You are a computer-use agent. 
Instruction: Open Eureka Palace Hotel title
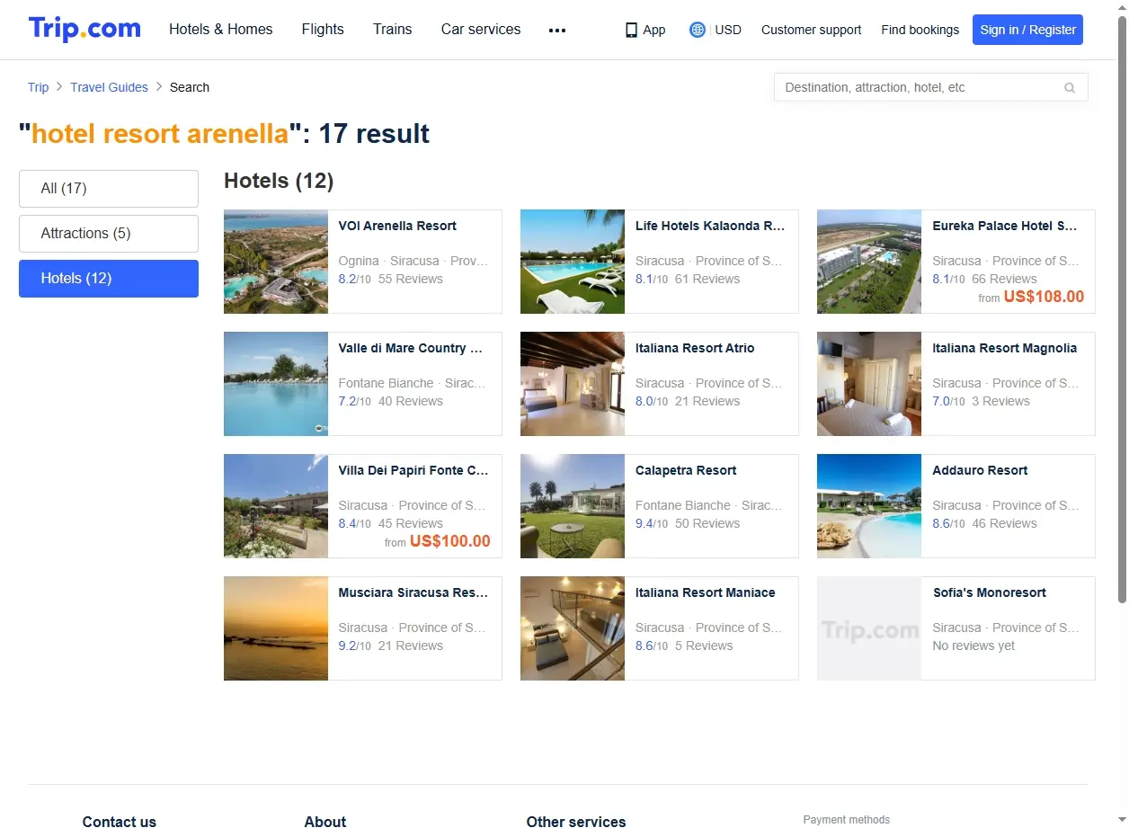(1005, 226)
